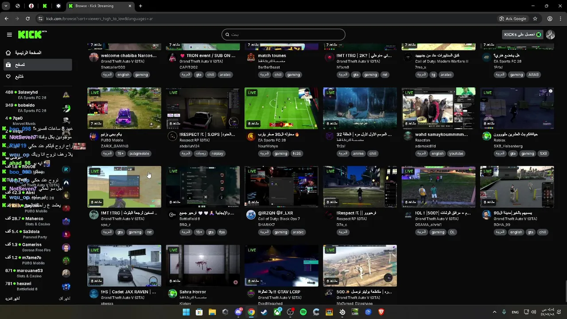Click SHARKK7 streamer avatar
Viewport: 567px width, 319px height.
tap(251, 214)
